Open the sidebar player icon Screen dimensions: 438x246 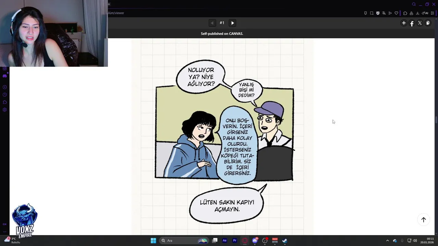[x=4, y=87]
